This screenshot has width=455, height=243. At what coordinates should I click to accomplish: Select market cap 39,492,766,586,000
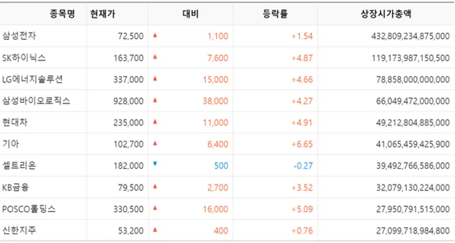[413, 166]
